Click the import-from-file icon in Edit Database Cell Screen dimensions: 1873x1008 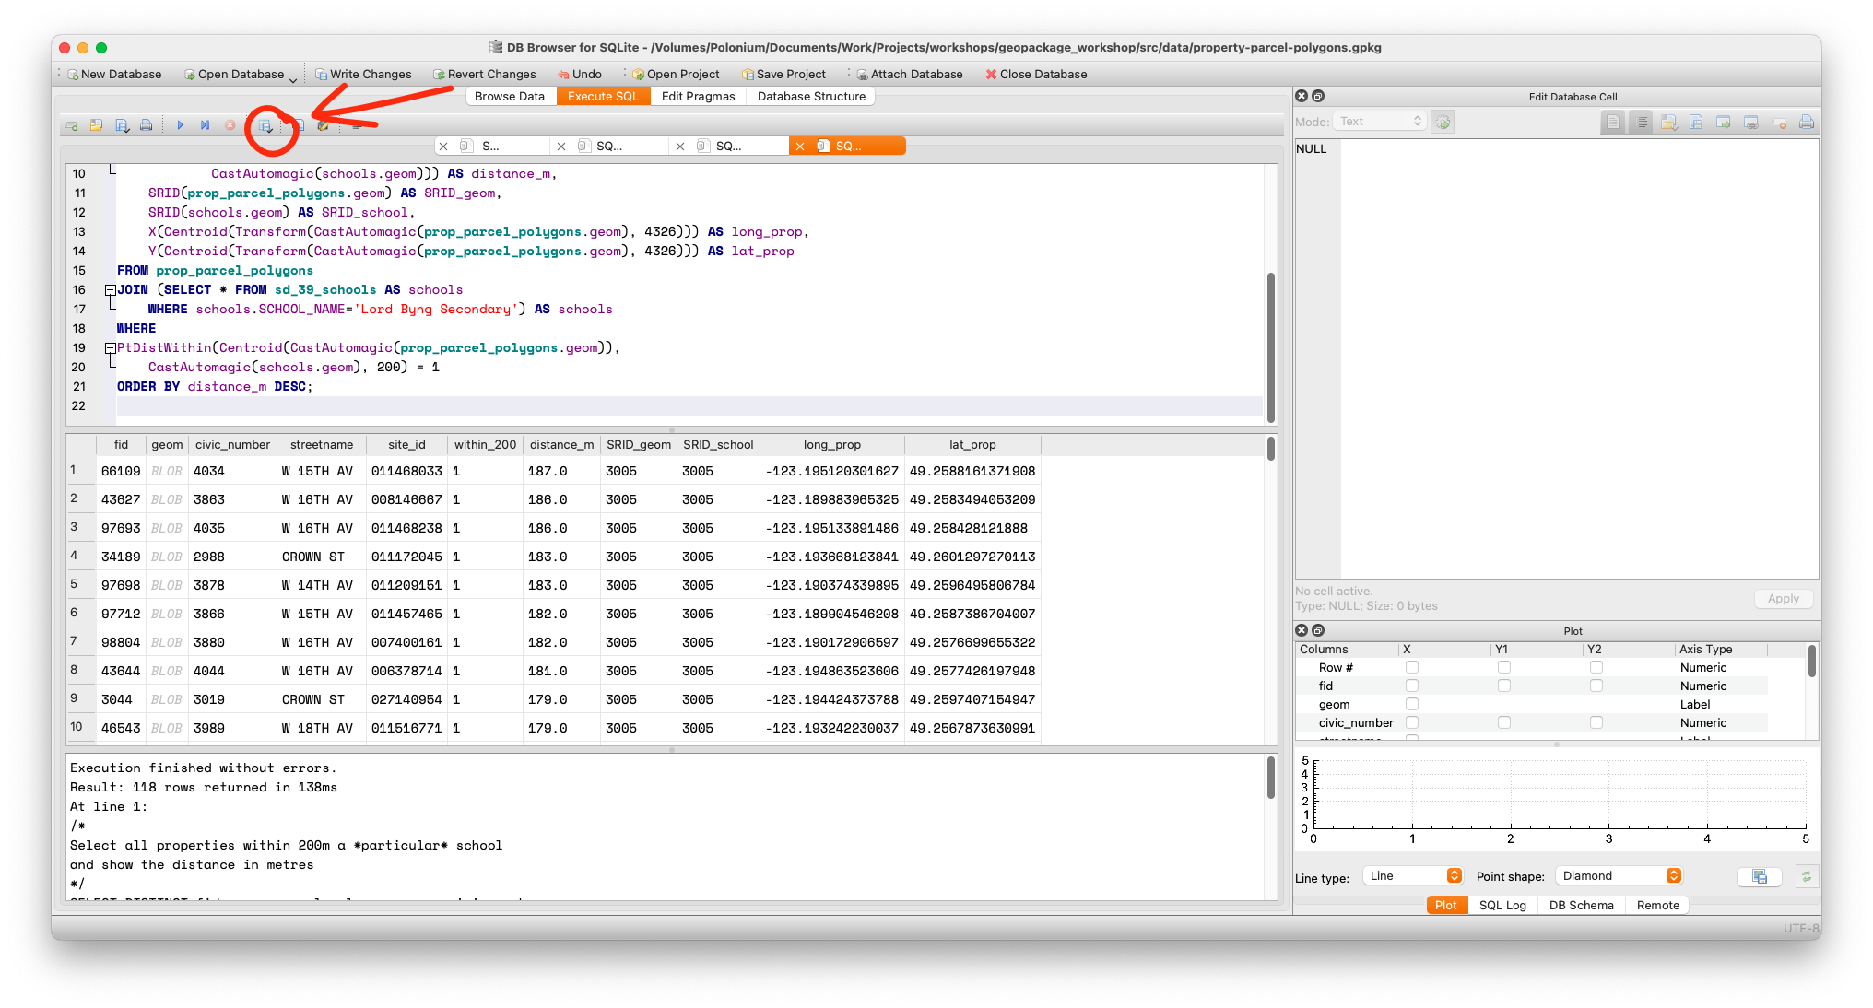[1669, 121]
